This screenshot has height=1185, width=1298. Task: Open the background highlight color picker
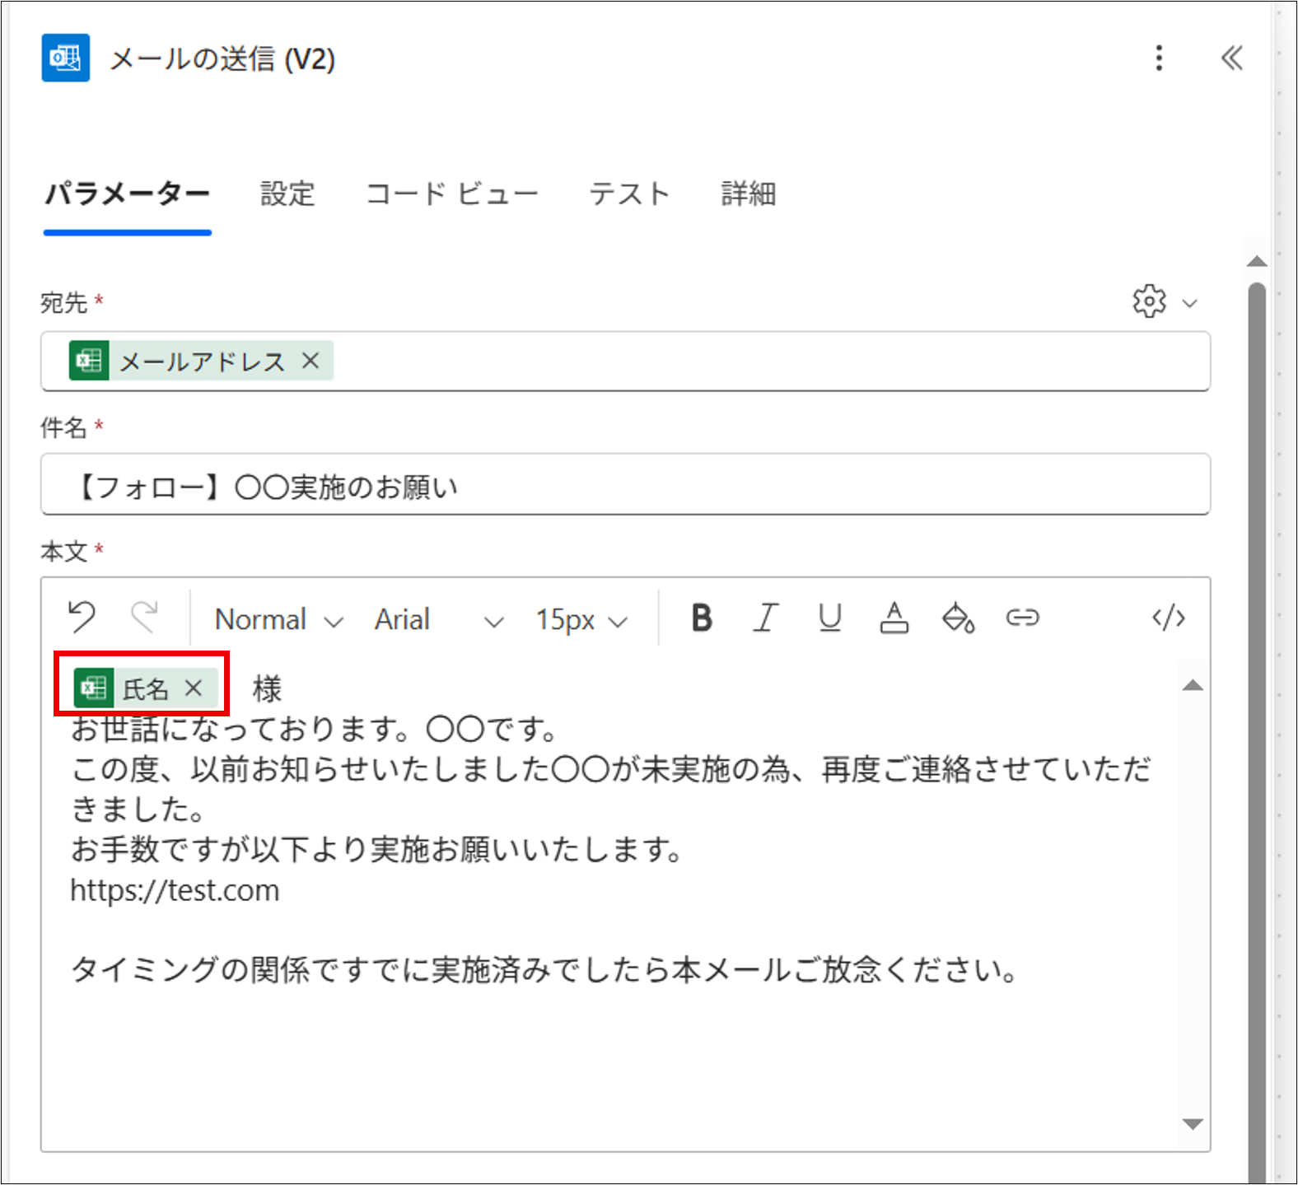(958, 618)
